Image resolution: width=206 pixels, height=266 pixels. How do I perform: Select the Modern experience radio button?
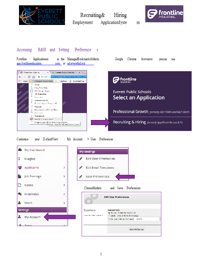(x=109, y=213)
